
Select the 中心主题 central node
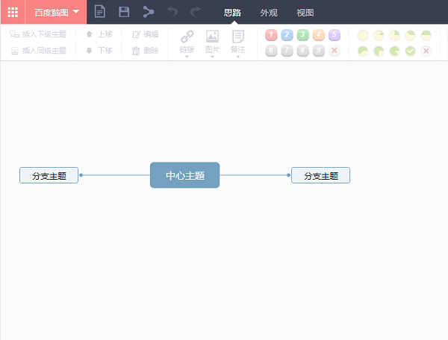pos(185,175)
